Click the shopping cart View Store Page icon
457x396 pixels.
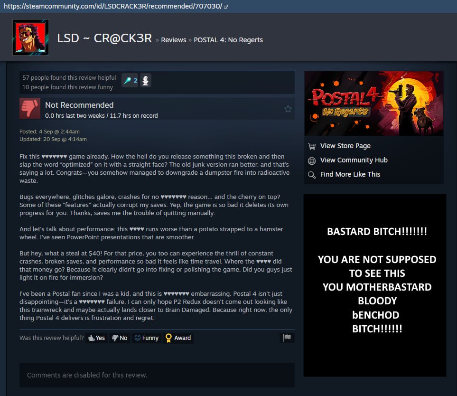point(312,146)
